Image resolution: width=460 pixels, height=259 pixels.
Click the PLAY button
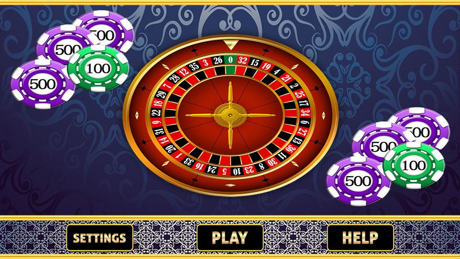point(230,238)
